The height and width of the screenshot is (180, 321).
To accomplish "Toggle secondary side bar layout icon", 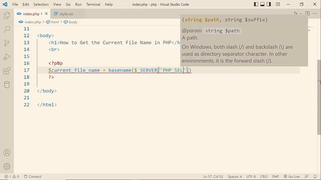I will tap(269, 4).
